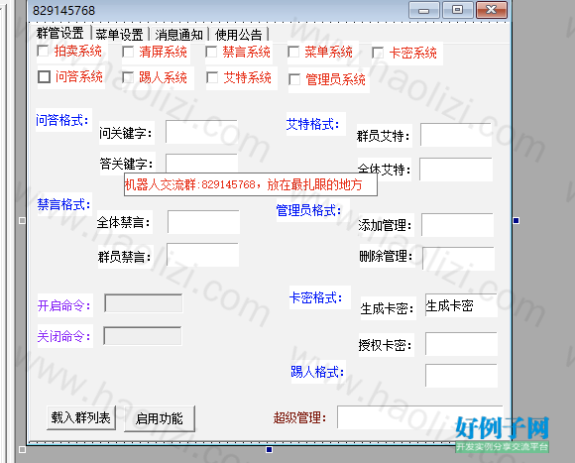Focus the 群员艾特 text box
This screenshot has width=575, height=463.
[456, 135]
